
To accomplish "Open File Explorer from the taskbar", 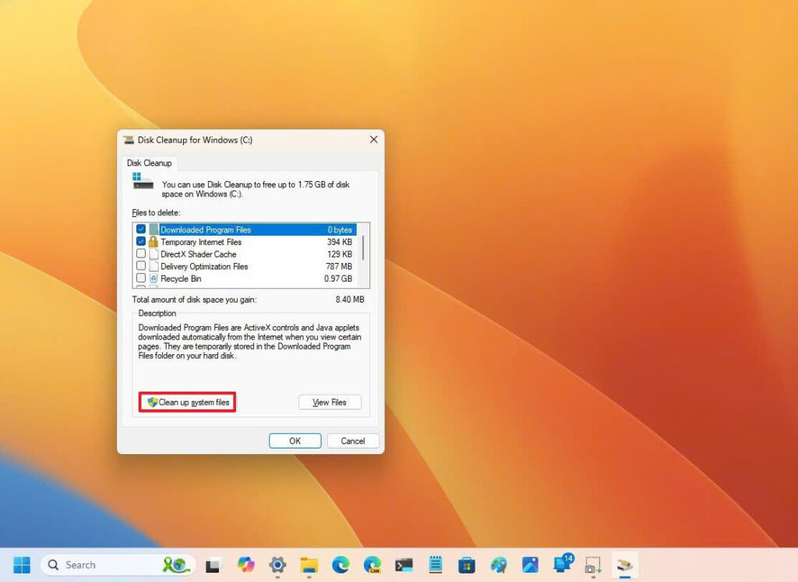I will [308, 564].
